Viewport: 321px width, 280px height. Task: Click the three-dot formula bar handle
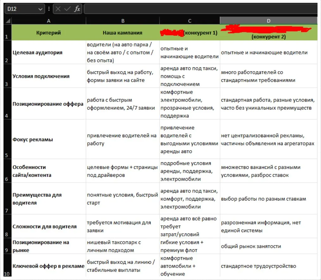(49, 9)
